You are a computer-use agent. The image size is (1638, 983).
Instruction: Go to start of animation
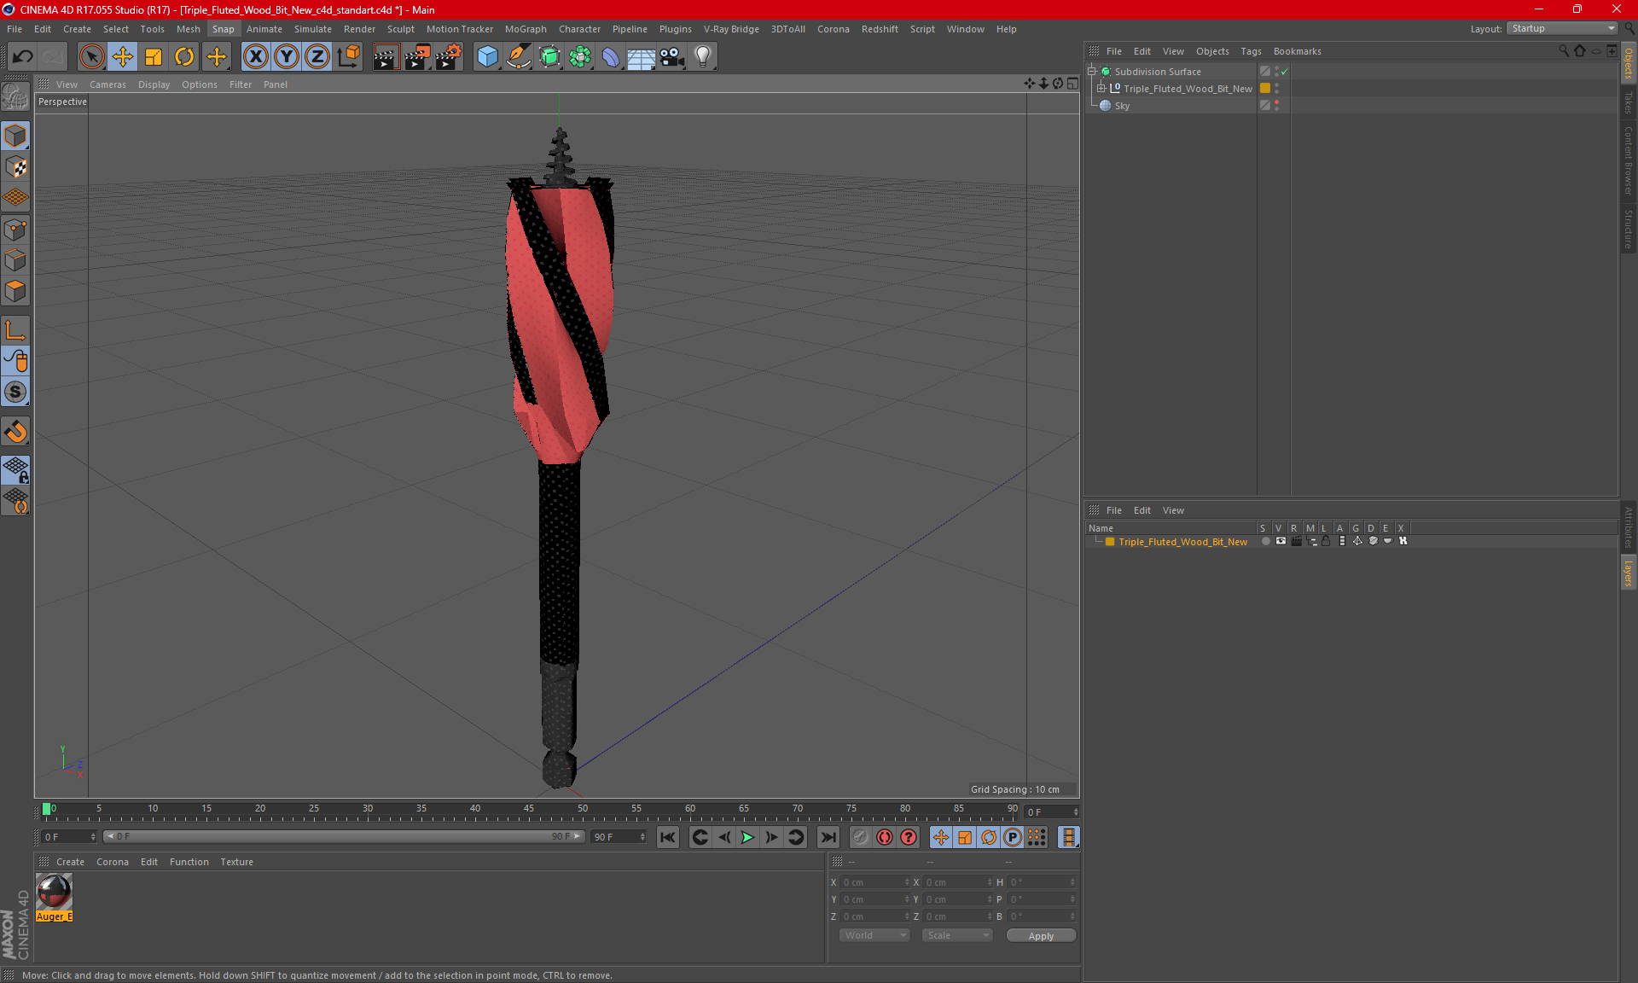tap(668, 837)
